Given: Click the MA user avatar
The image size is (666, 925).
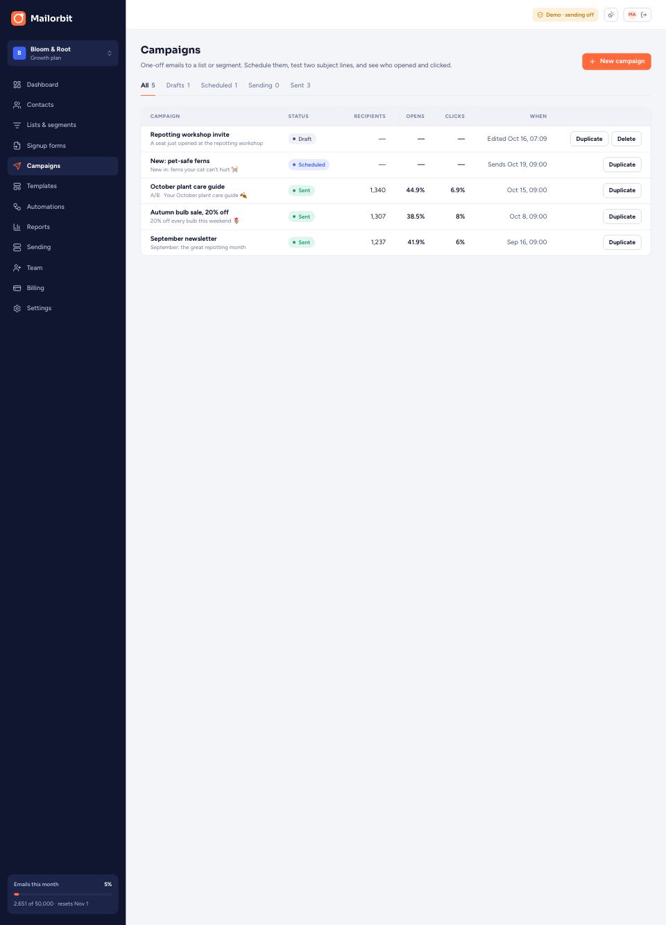Looking at the screenshot, I should (632, 15).
